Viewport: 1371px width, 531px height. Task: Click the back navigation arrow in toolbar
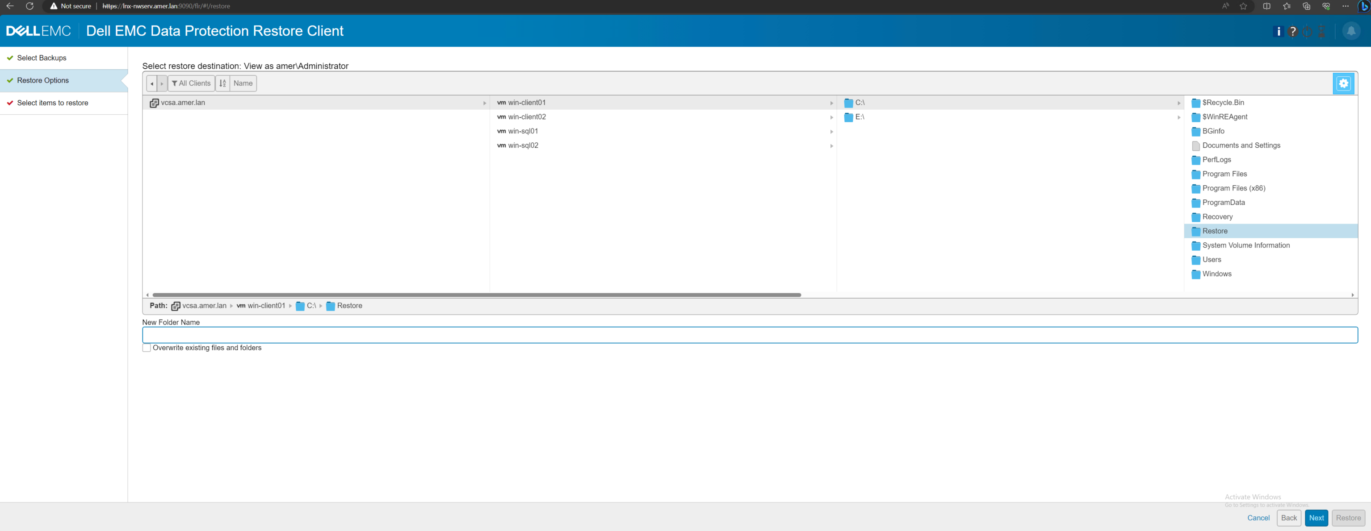pos(152,83)
